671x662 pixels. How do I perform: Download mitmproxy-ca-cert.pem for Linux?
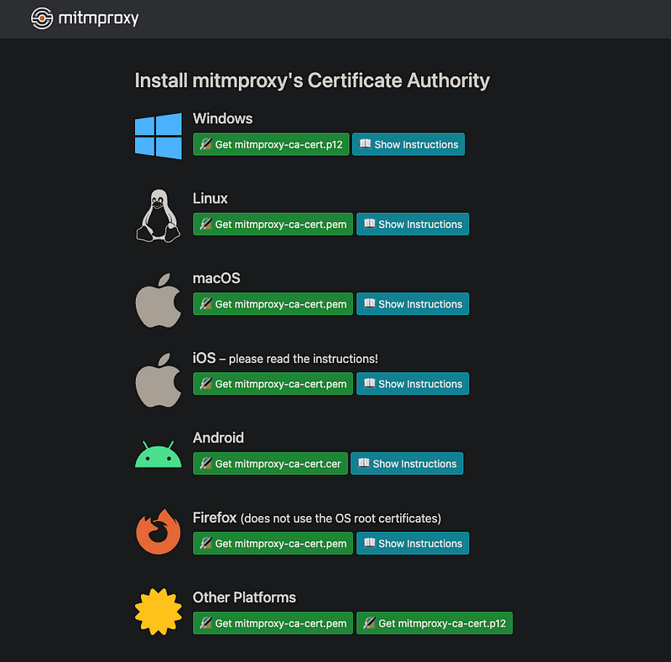pyautogui.click(x=273, y=225)
